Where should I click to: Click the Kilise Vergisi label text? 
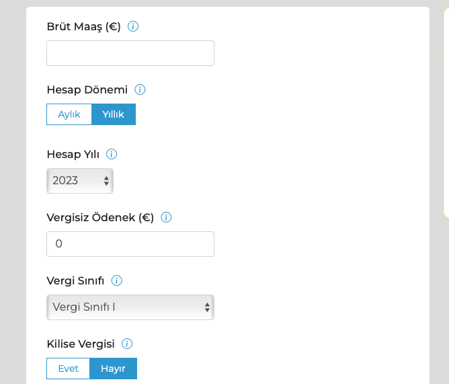tap(81, 344)
